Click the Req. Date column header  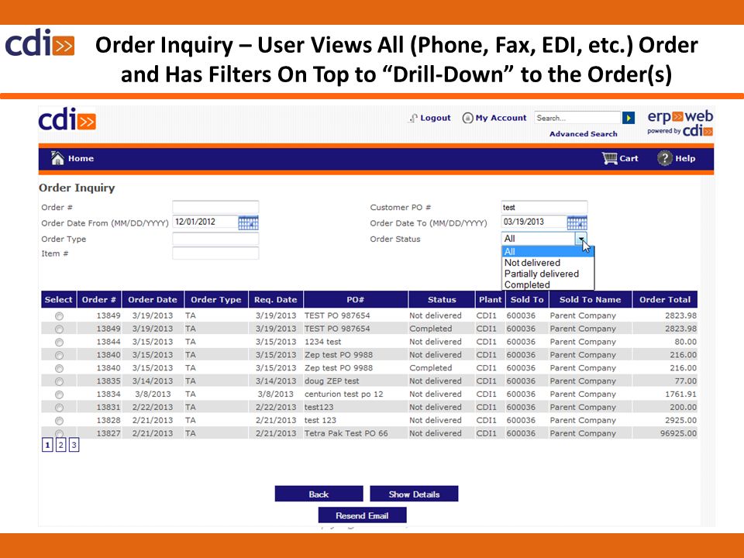pyautogui.click(x=276, y=299)
